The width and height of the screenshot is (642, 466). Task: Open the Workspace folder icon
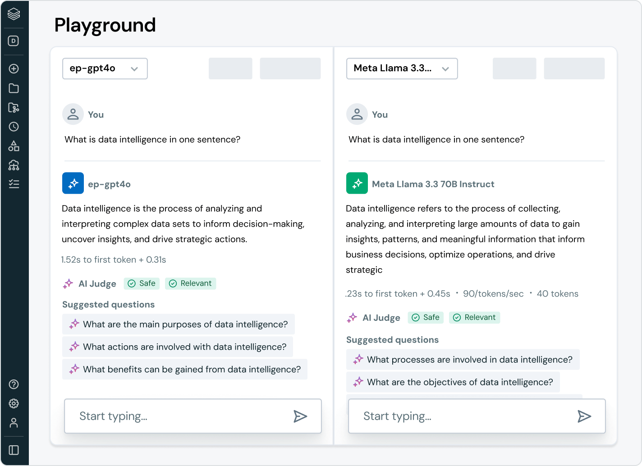pyautogui.click(x=14, y=88)
